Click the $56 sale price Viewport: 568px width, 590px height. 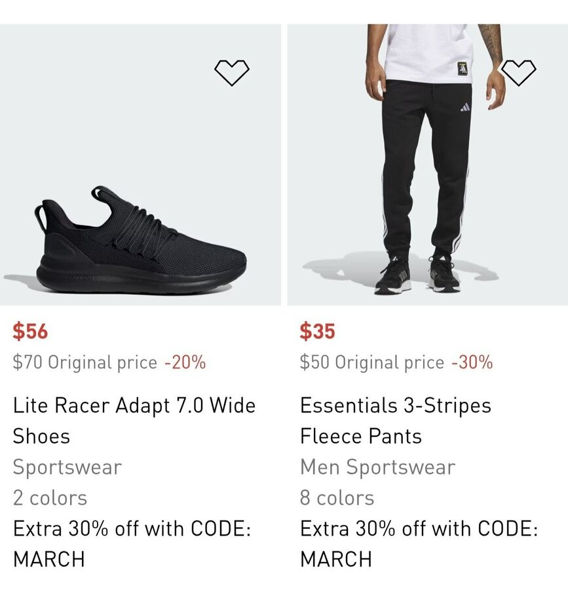30,331
